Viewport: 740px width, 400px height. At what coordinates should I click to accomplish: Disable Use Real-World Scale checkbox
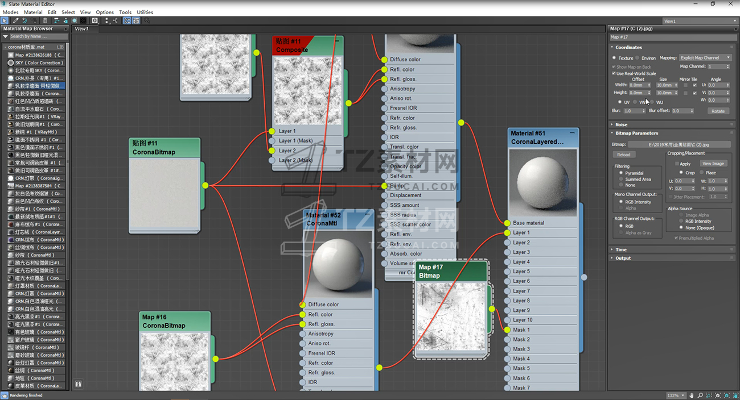614,73
